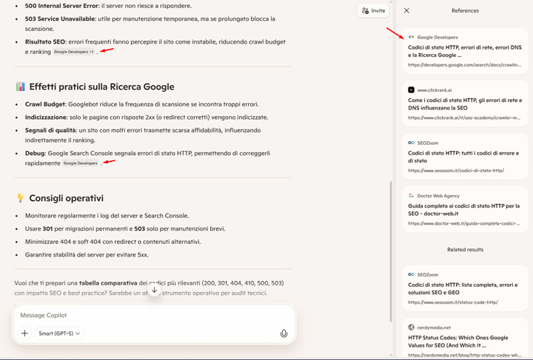
Task: Open Google Developers citation after ranking
Action: coord(74,52)
